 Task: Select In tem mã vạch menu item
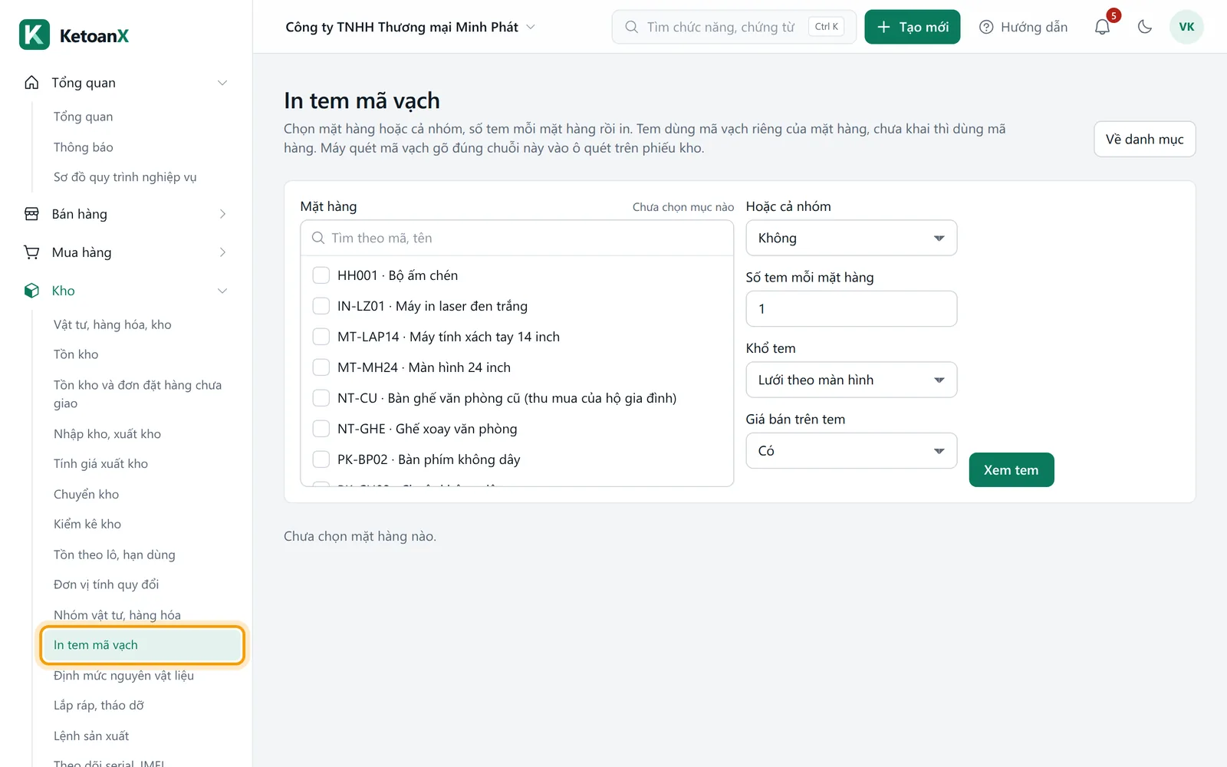pyautogui.click(x=142, y=645)
